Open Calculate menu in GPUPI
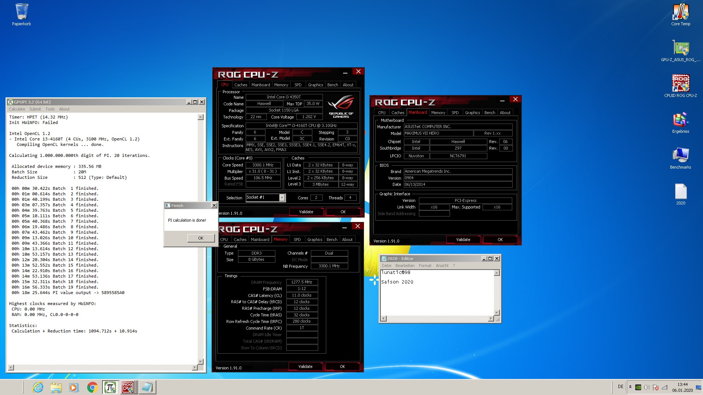Viewport: 703px width, 395px height. (x=17, y=109)
